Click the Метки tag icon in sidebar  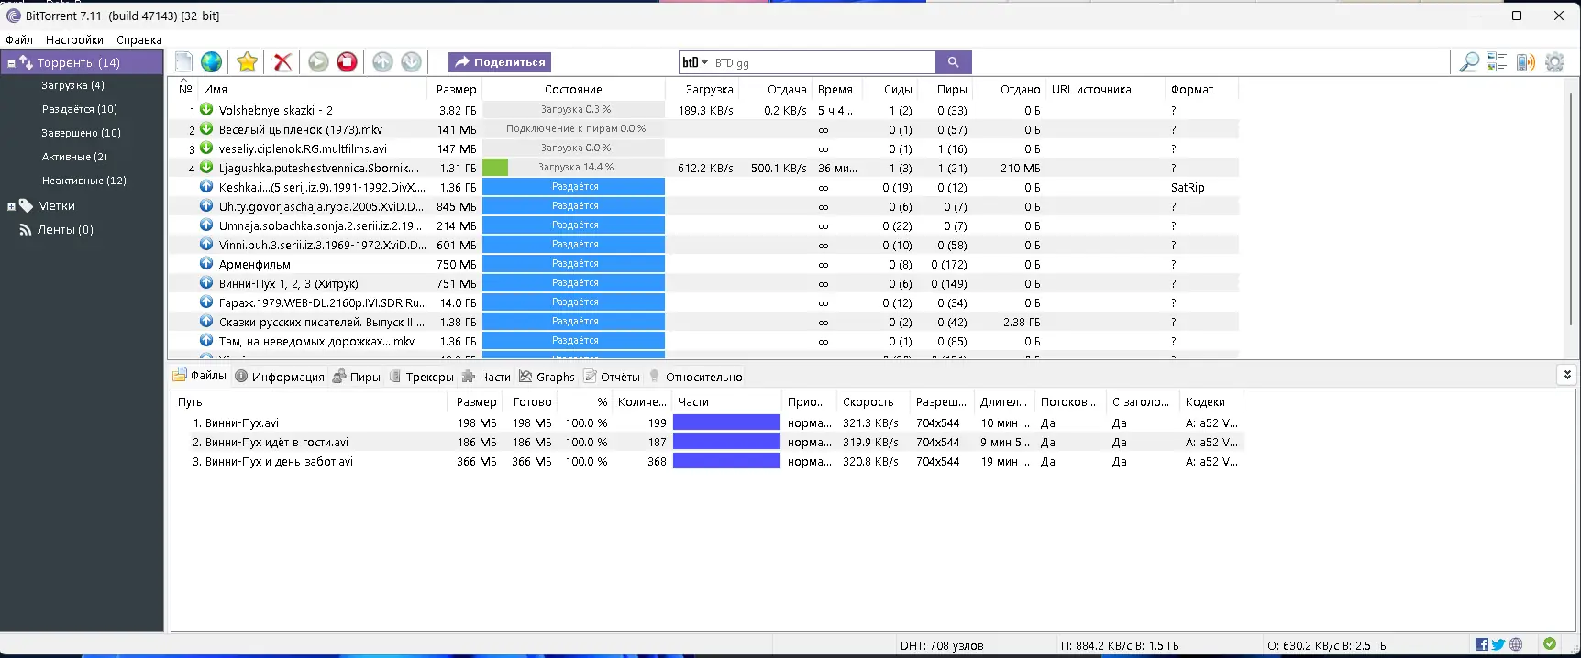pos(26,205)
